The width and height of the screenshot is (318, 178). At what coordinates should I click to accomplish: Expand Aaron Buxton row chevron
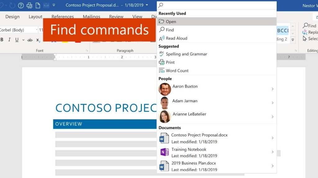[273, 89]
